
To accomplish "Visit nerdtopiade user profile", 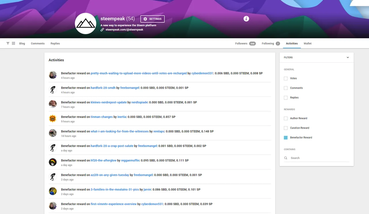I will [x=139, y=102].
